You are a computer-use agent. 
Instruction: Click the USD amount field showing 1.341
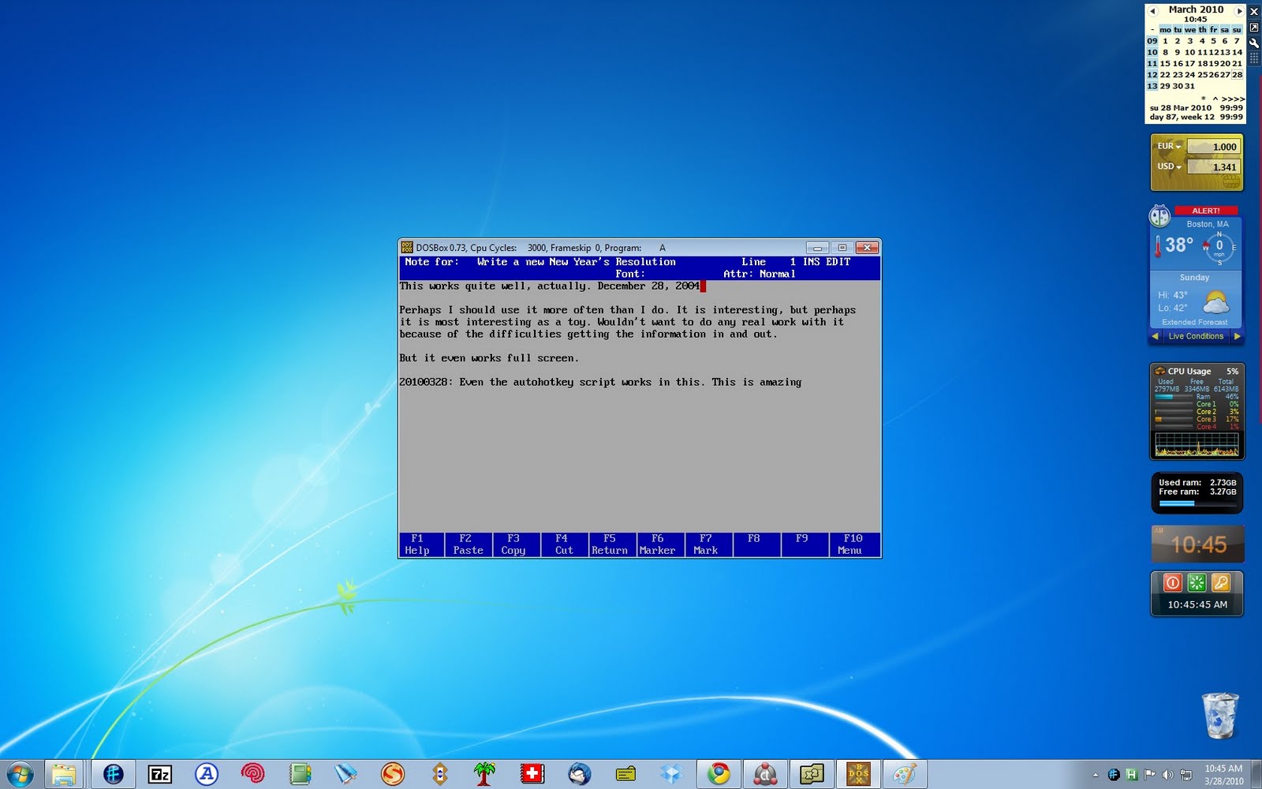(x=1214, y=167)
